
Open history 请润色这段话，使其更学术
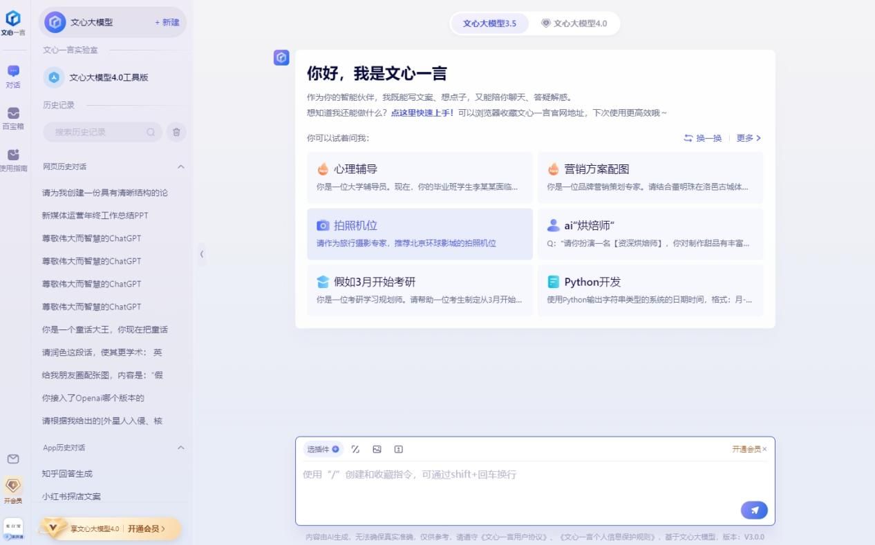(102, 352)
